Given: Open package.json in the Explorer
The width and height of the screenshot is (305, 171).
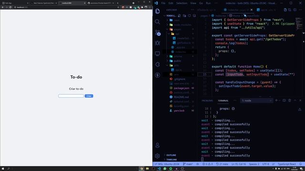Looking at the screenshot, I should [181, 88].
